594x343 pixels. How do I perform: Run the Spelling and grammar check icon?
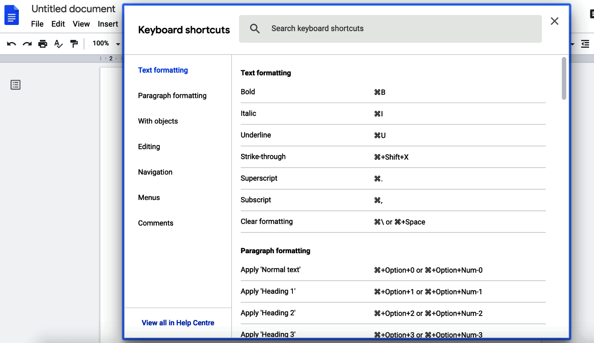tap(58, 43)
